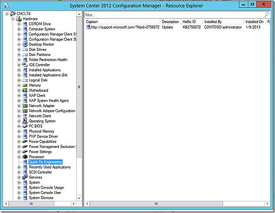Select Power Management Exclusion tree item
Image resolution: width=275 pixels, height=213 pixels.
pos(52,147)
